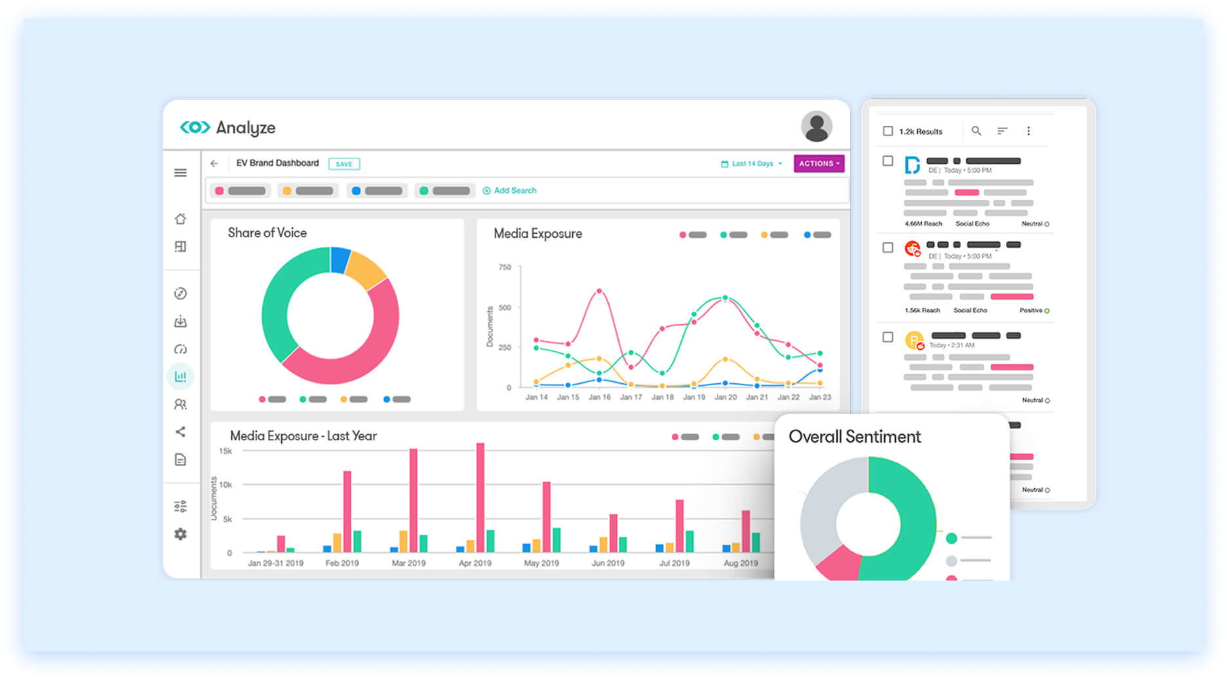This screenshot has width=1227, height=680.
Task: Save the EV Brand Dashboard
Action: point(343,163)
